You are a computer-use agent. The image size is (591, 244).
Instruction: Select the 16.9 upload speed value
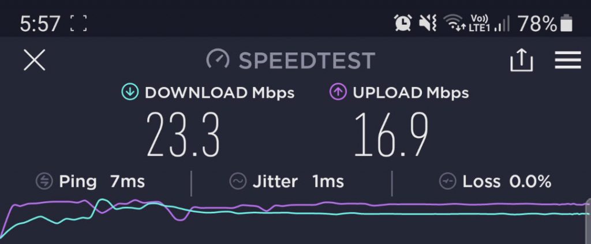(x=391, y=135)
